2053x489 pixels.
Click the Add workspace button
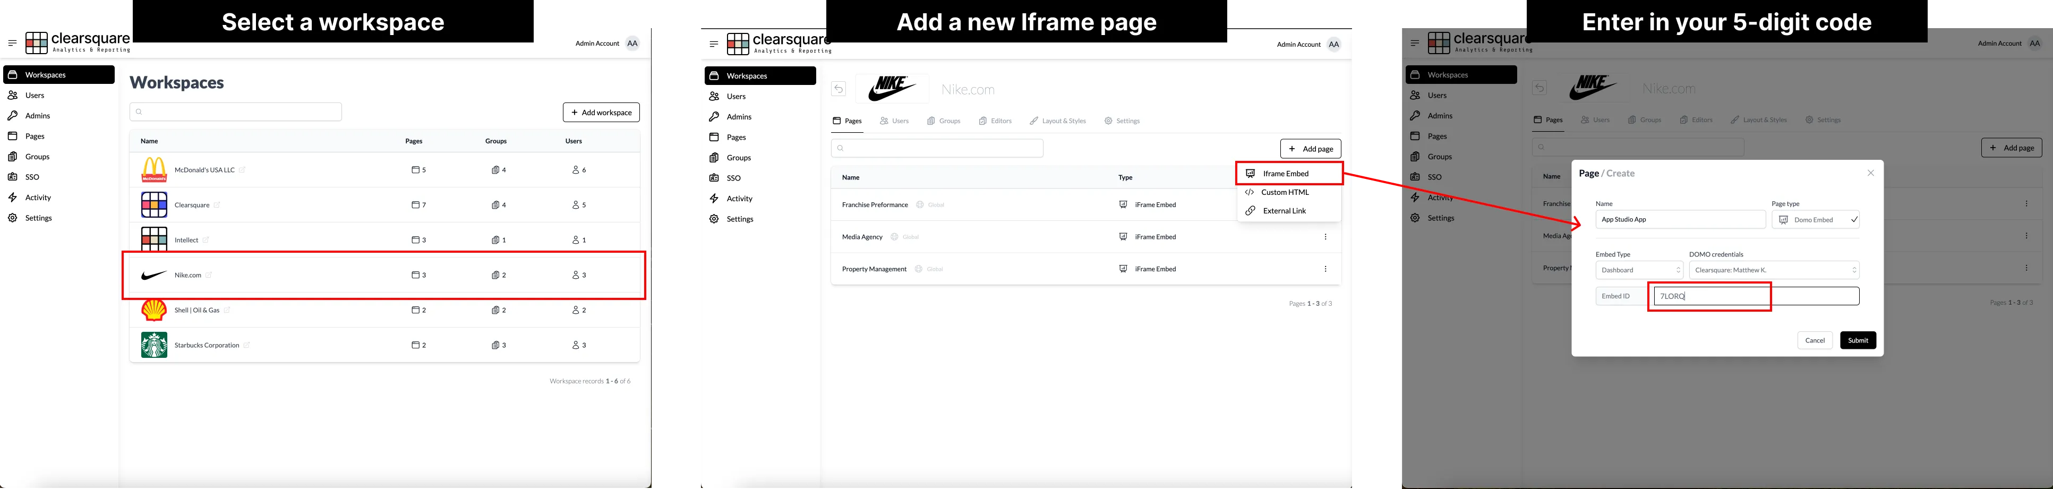coord(601,113)
